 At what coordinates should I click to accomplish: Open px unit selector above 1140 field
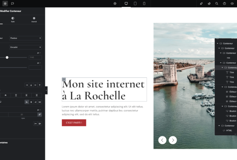39,53
